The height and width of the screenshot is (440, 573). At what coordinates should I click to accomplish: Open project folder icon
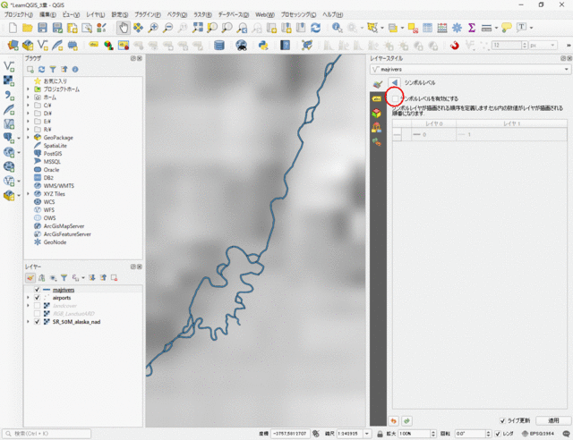pos(28,28)
